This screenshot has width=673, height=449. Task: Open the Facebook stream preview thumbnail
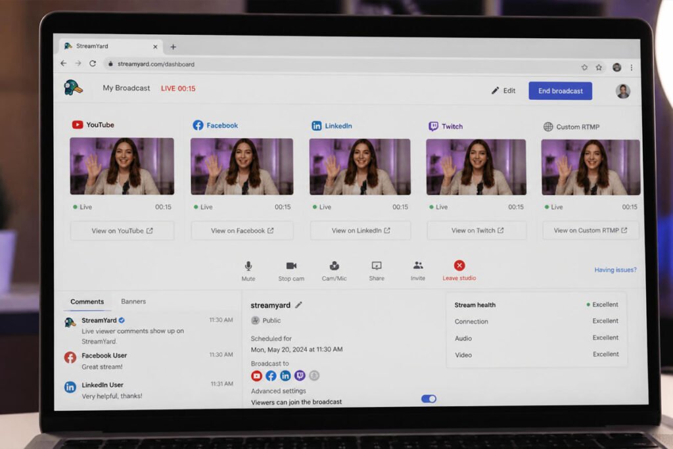pos(242,166)
